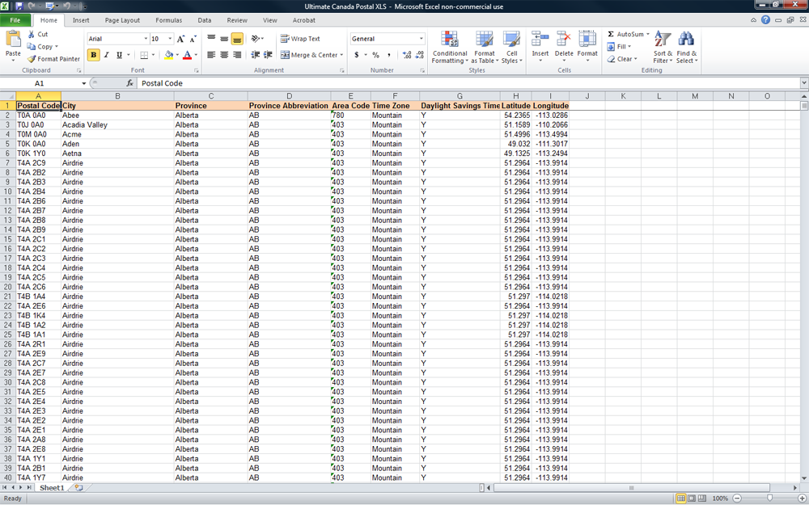Select column D header
809x505 pixels.
(x=289, y=96)
